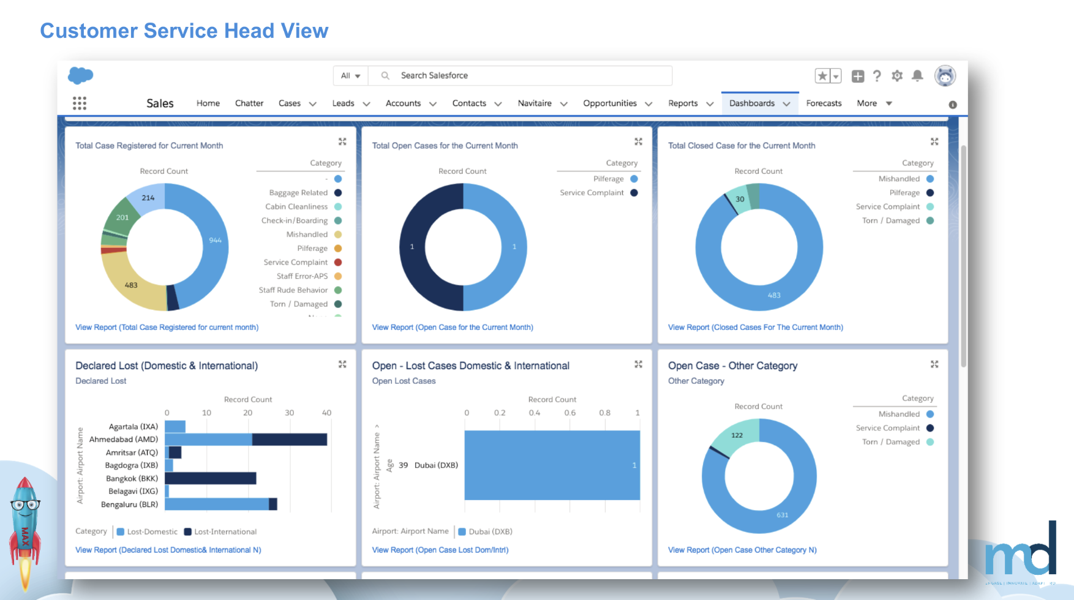Go to the Leads tab

point(343,103)
